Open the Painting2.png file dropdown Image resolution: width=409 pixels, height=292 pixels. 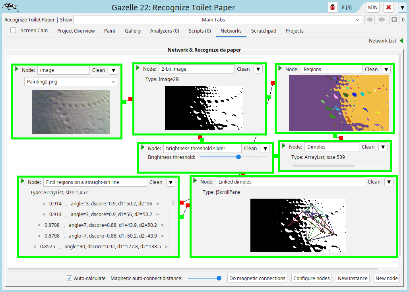[71, 81]
